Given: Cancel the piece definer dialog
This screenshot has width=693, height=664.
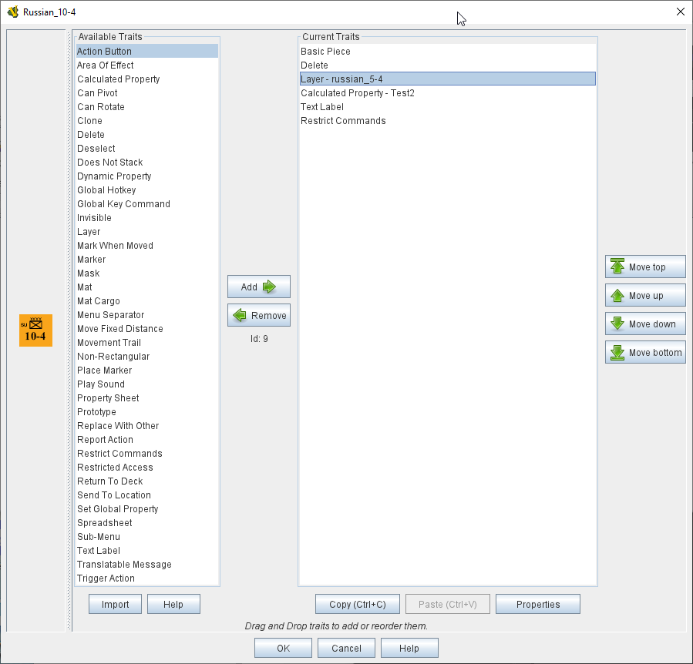Looking at the screenshot, I should pos(346,649).
